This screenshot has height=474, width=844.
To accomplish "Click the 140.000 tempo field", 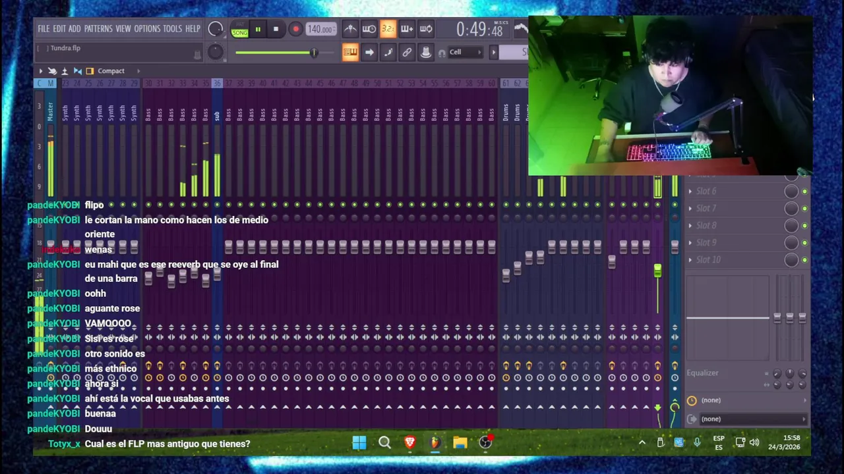I will coord(320,29).
